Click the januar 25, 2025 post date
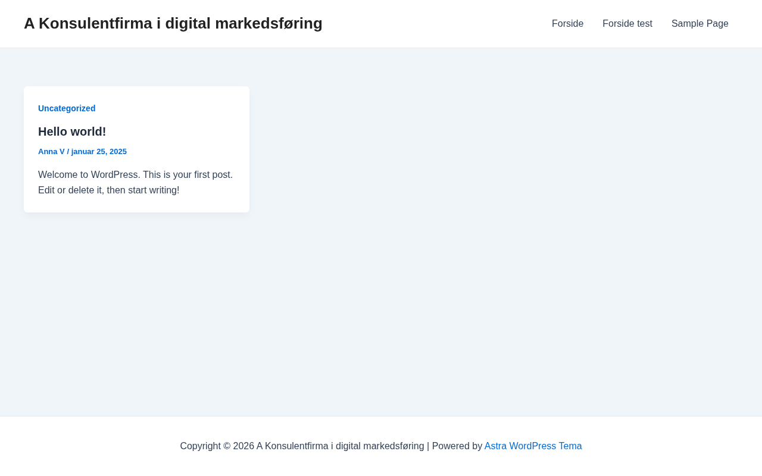 click(99, 152)
